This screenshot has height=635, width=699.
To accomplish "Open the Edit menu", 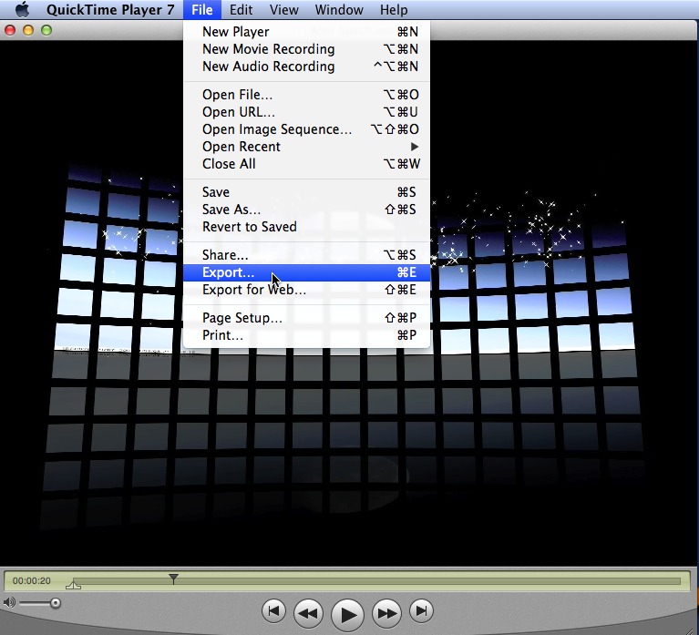I will click(x=241, y=9).
